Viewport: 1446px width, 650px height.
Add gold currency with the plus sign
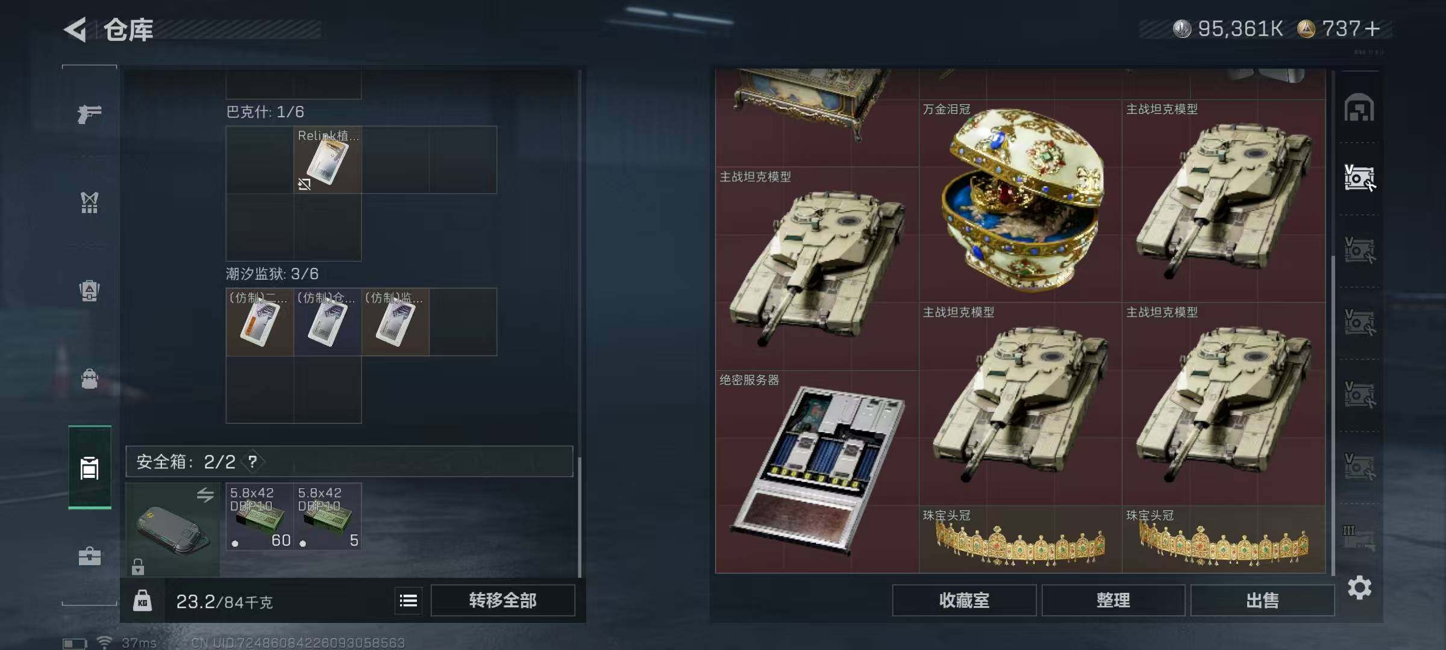coord(1372,29)
